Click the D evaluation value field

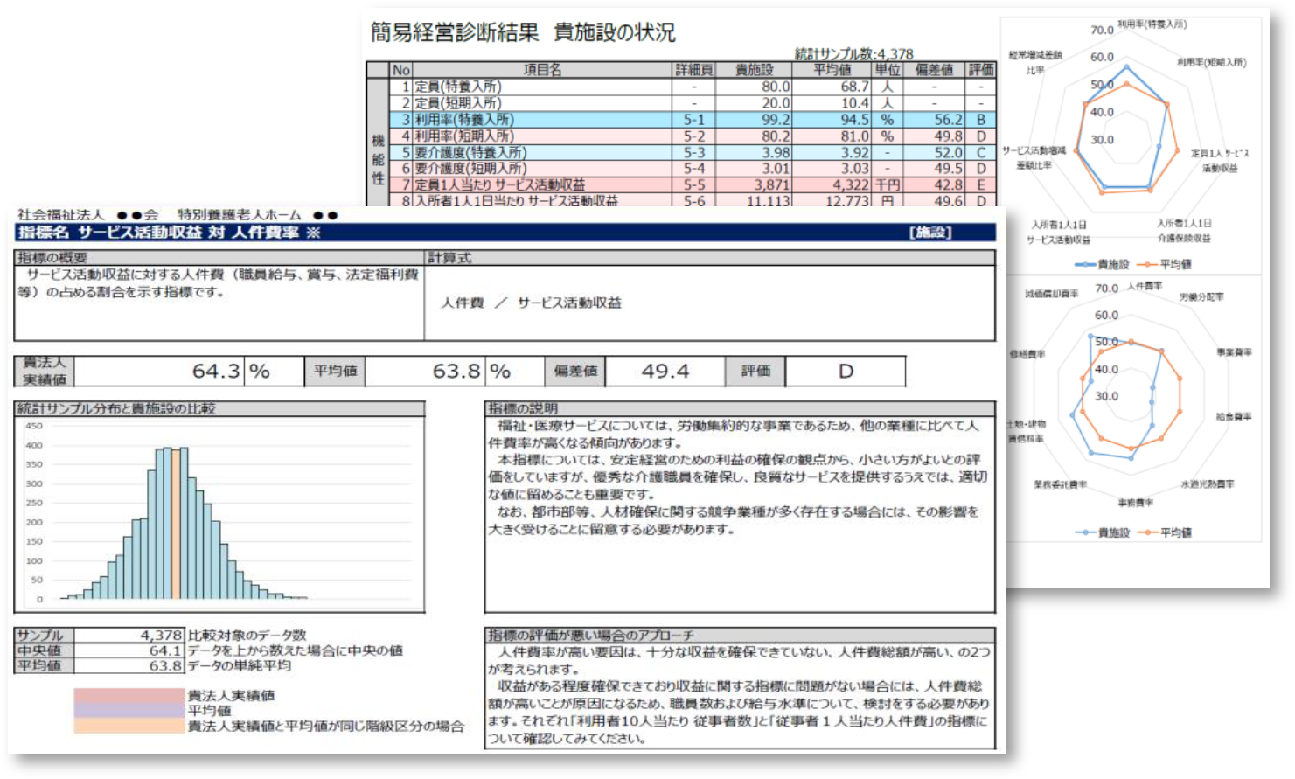tap(846, 371)
